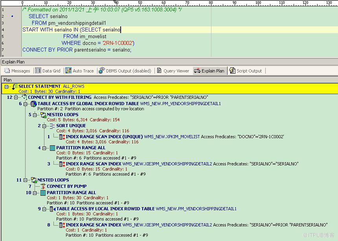This screenshot has height=241, width=338.
Task: Click the SORT UNIQUE operation icon
Action: 52,126
